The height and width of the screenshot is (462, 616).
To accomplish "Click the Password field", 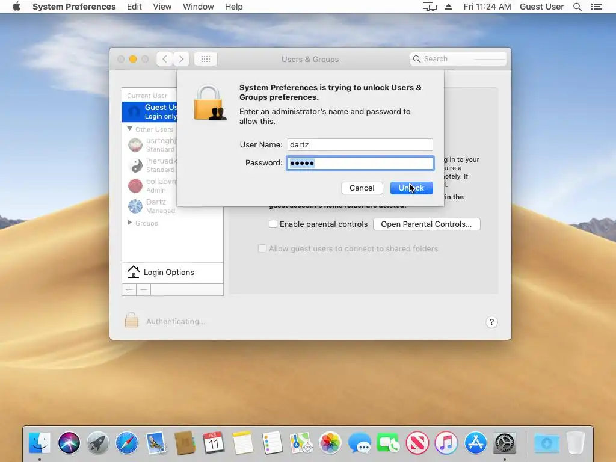I will (360, 163).
